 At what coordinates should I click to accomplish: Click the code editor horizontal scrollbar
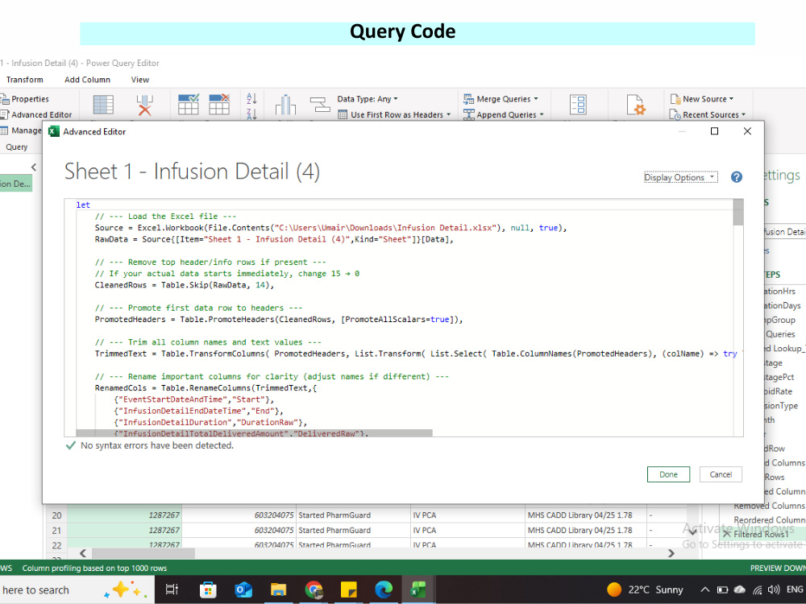[254, 433]
